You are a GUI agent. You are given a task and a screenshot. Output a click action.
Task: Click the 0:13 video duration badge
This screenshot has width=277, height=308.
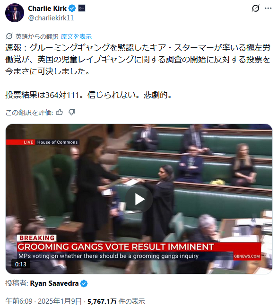tap(21, 264)
